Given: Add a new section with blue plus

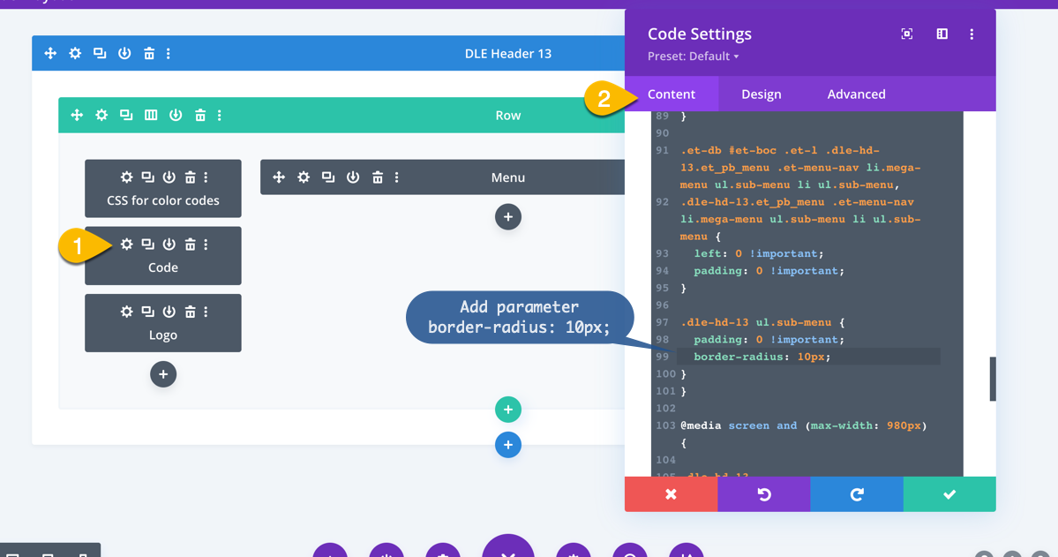Looking at the screenshot, I should (508, 445).
